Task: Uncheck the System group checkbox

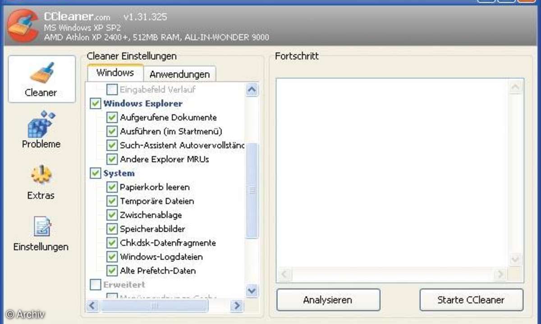Action: (95, 173)
